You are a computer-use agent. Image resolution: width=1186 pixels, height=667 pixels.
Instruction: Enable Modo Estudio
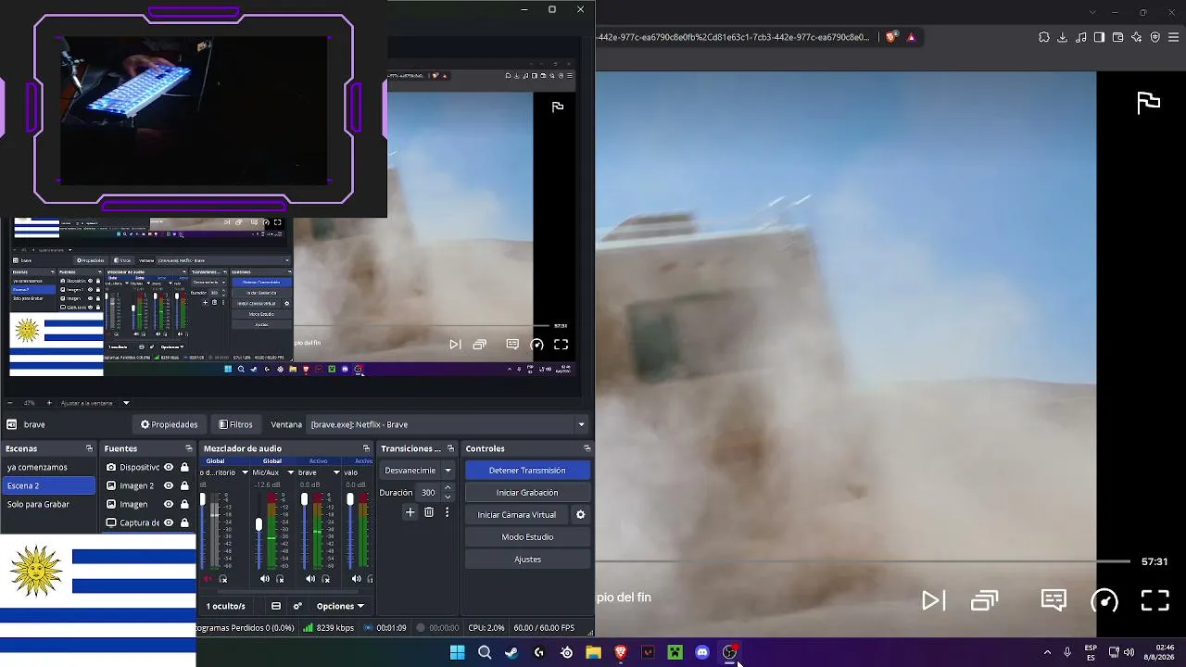pos(527,537)
